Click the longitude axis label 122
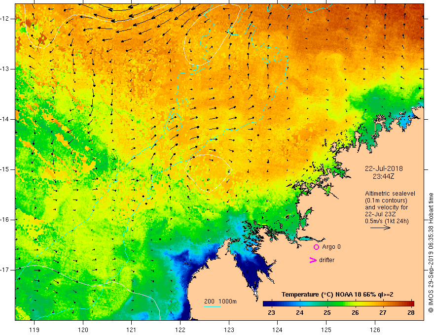Screen dimensions: 434x335 (x=180, y=330)
